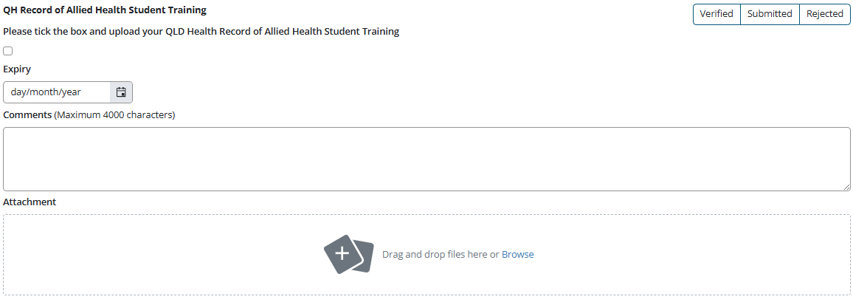Image resolution: width=853 pixels, height=302 pixels.
Task: Open the Browse file link
Action: click(518, 254)
